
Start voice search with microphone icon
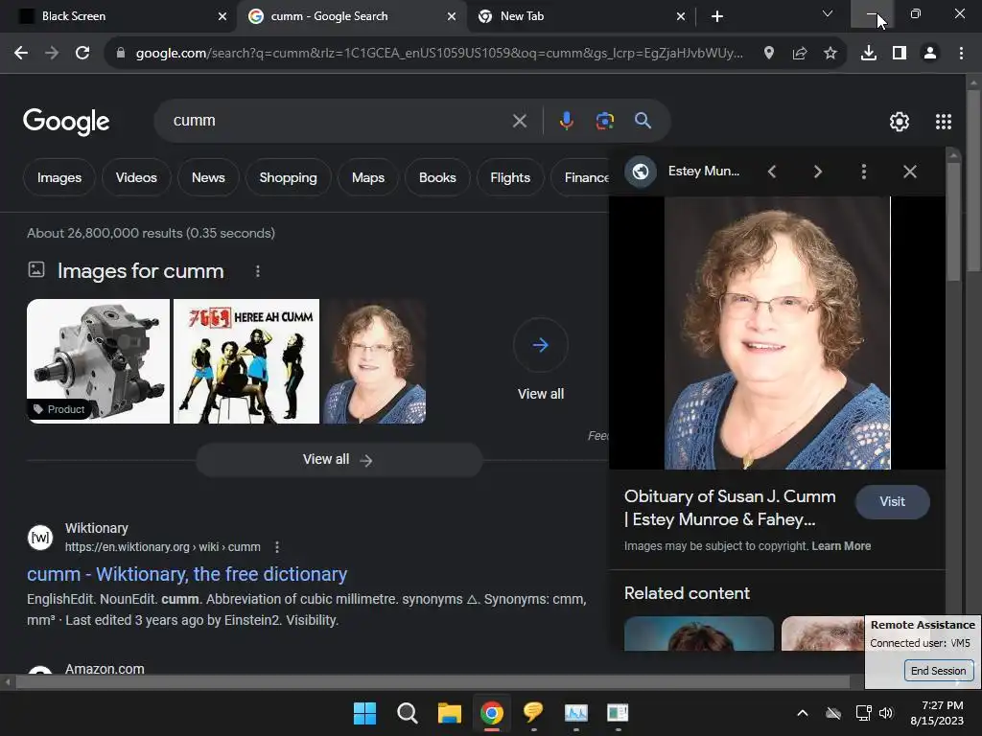click(x=566, y=120)
